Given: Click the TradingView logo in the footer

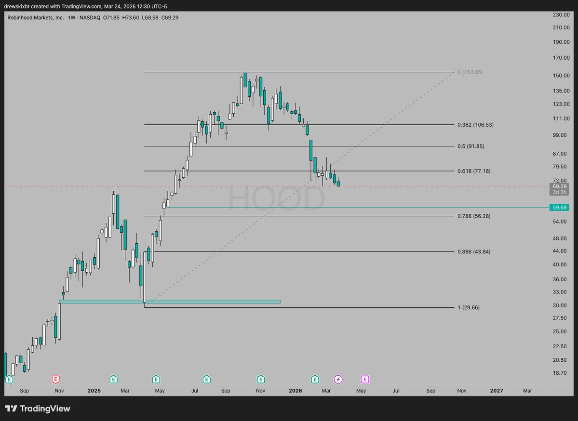Looking at the screenshot, I should point(38,408).
